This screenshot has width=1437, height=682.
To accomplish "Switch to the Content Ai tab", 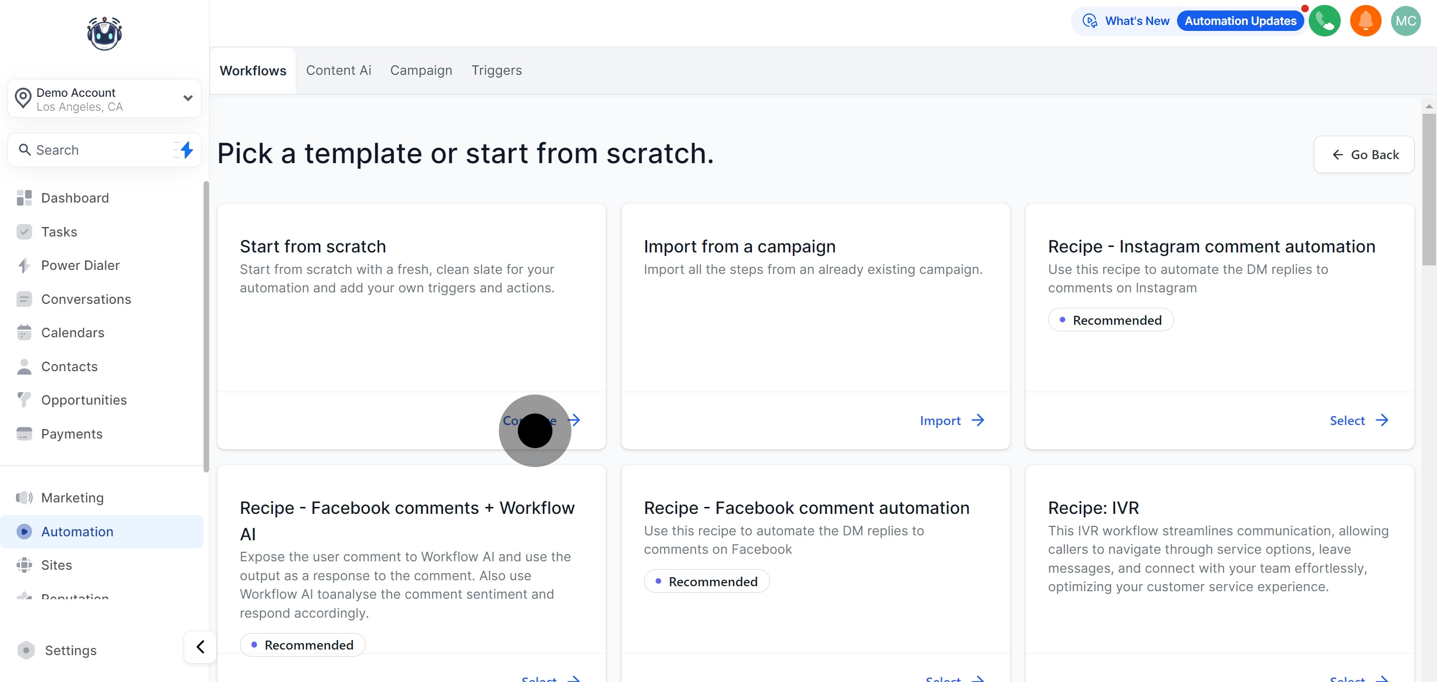I will pyautogui.click(x=338, y=70).
